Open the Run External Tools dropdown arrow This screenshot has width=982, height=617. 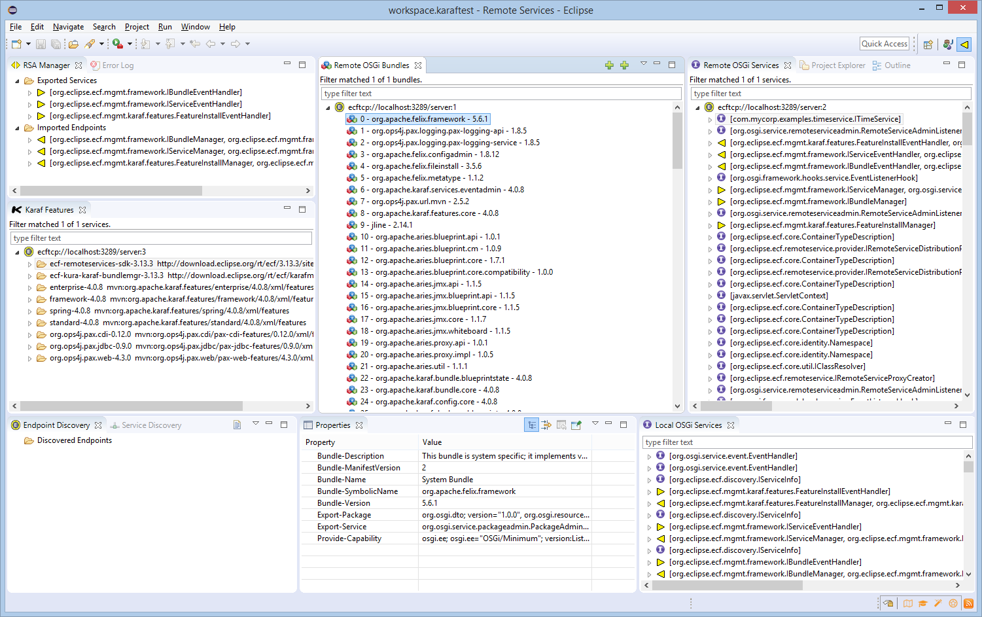(x=130, y=44)
